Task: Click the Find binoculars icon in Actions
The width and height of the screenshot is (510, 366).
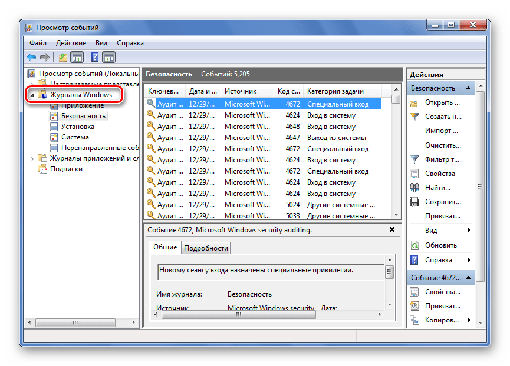Action: click(x=414, y=188)
